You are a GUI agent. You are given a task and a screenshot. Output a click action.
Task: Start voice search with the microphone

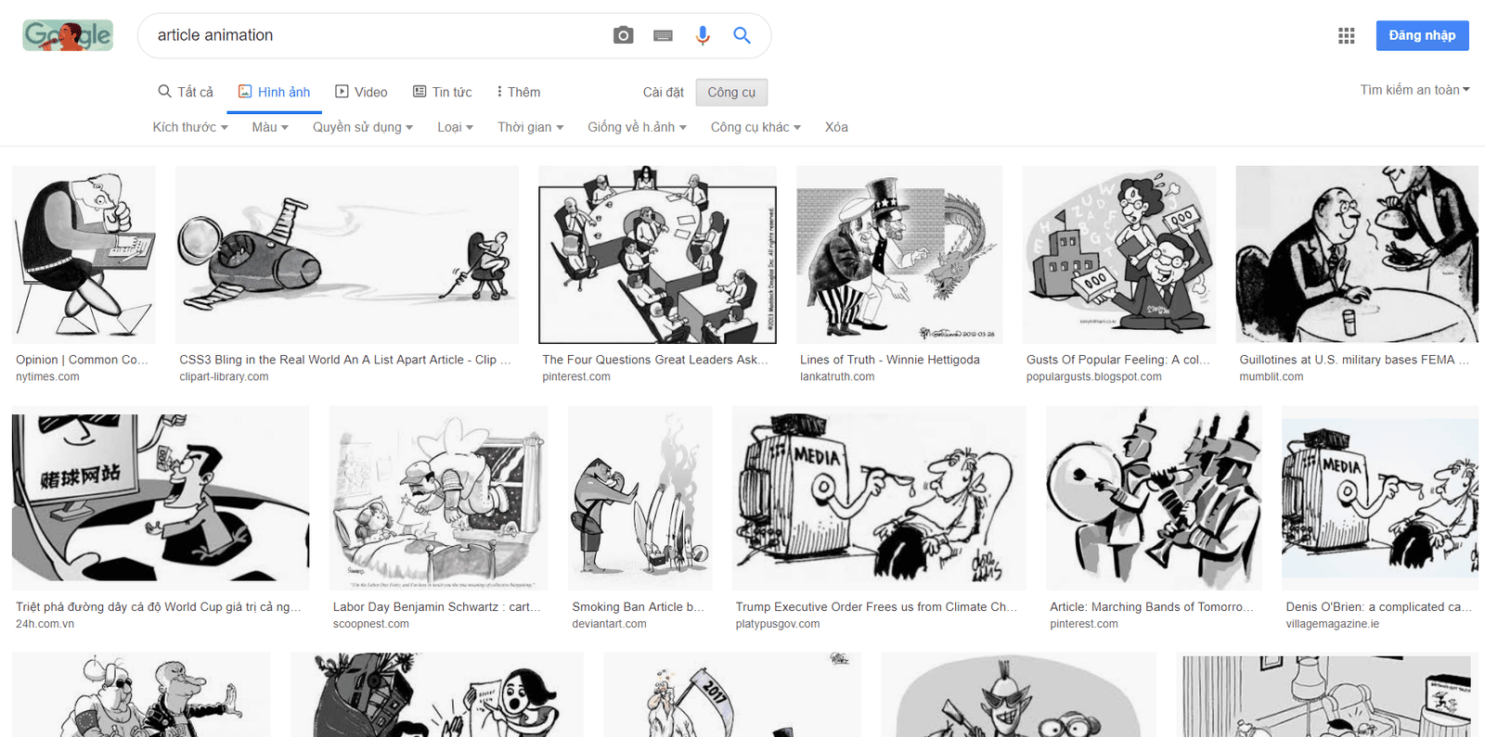[703, 35]
